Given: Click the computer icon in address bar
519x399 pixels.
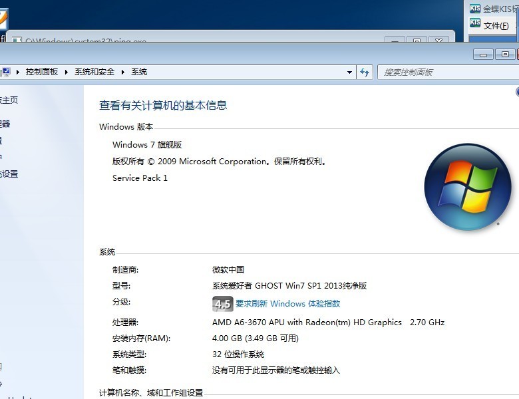Looking at the screenshot, I should pos(5,72).
